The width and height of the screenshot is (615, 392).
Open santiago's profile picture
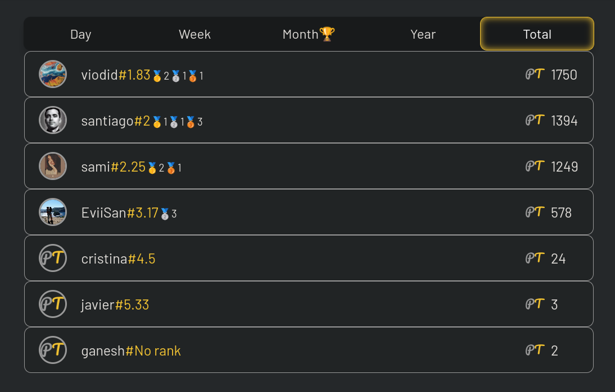click(x=53, y=120)
